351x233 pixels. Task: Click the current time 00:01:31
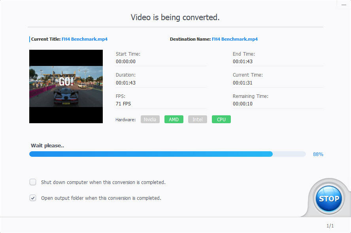tap(242, 83)
